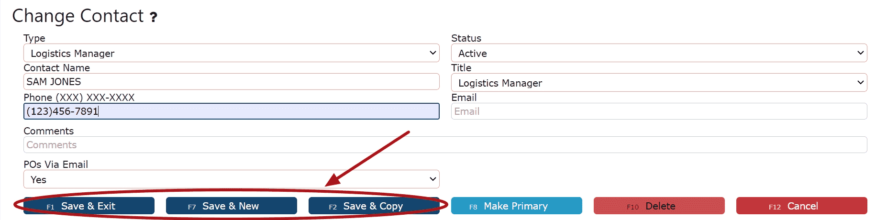Open the Type dropdown

click(231, 53)
